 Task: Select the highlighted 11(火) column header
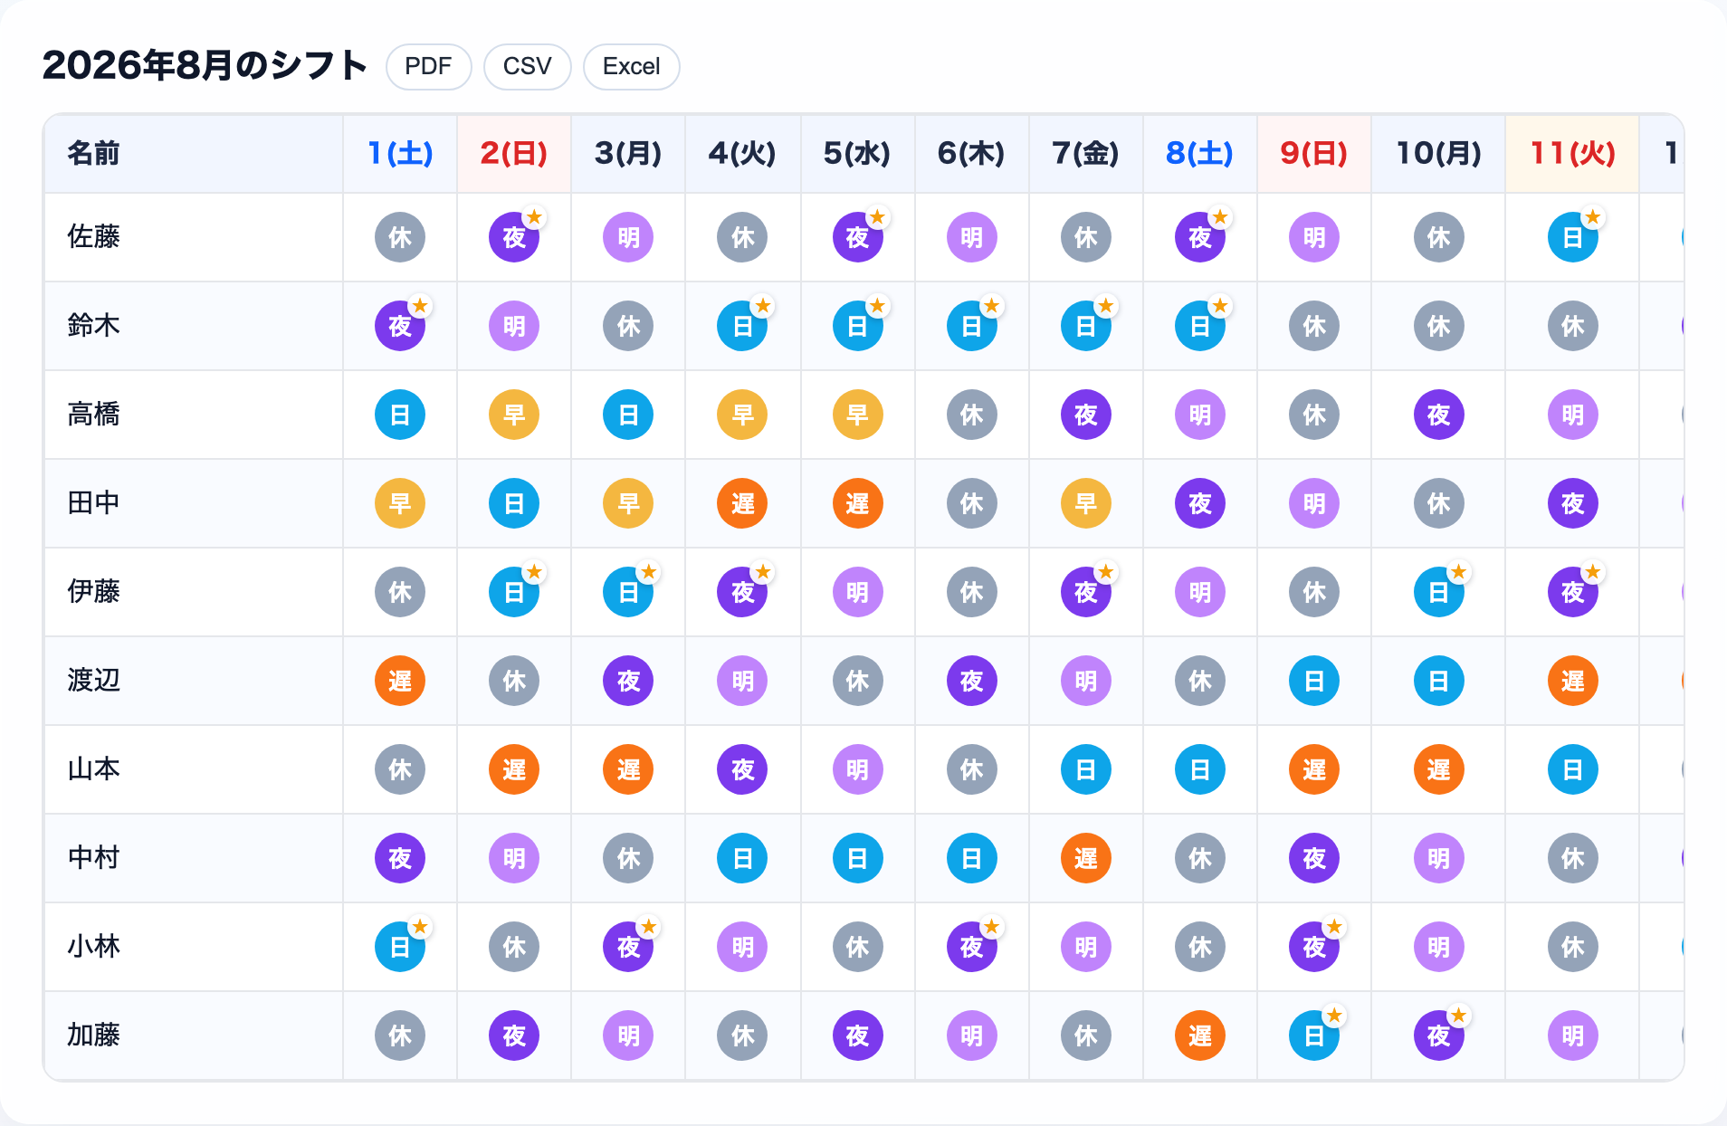pyautogui.click(x=1573, y=154)
